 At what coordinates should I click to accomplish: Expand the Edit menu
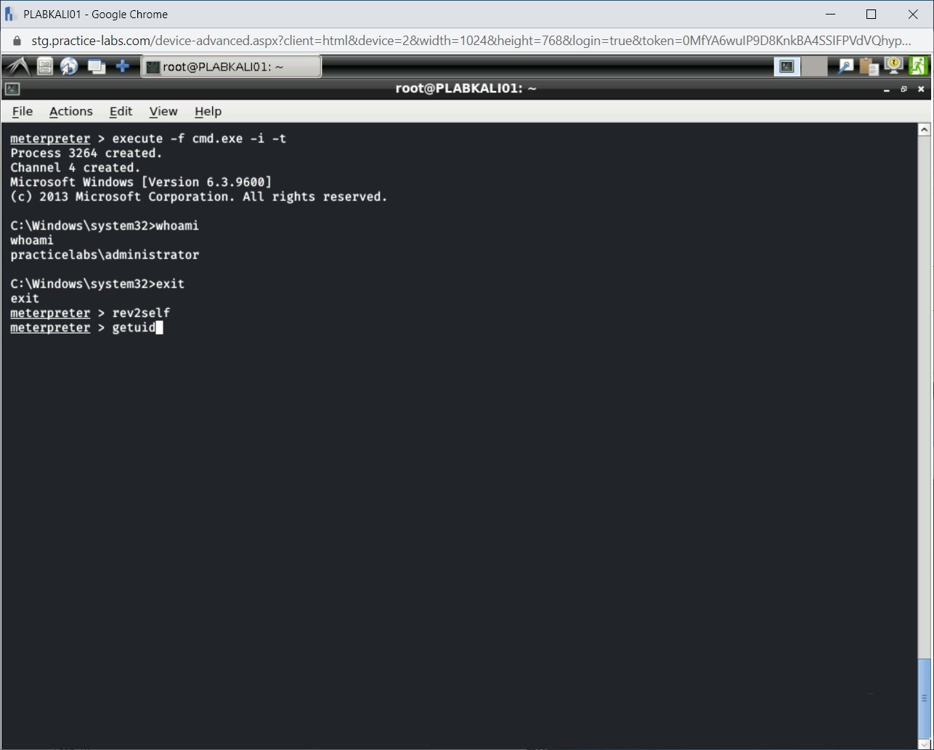click(x=121, y=111)
